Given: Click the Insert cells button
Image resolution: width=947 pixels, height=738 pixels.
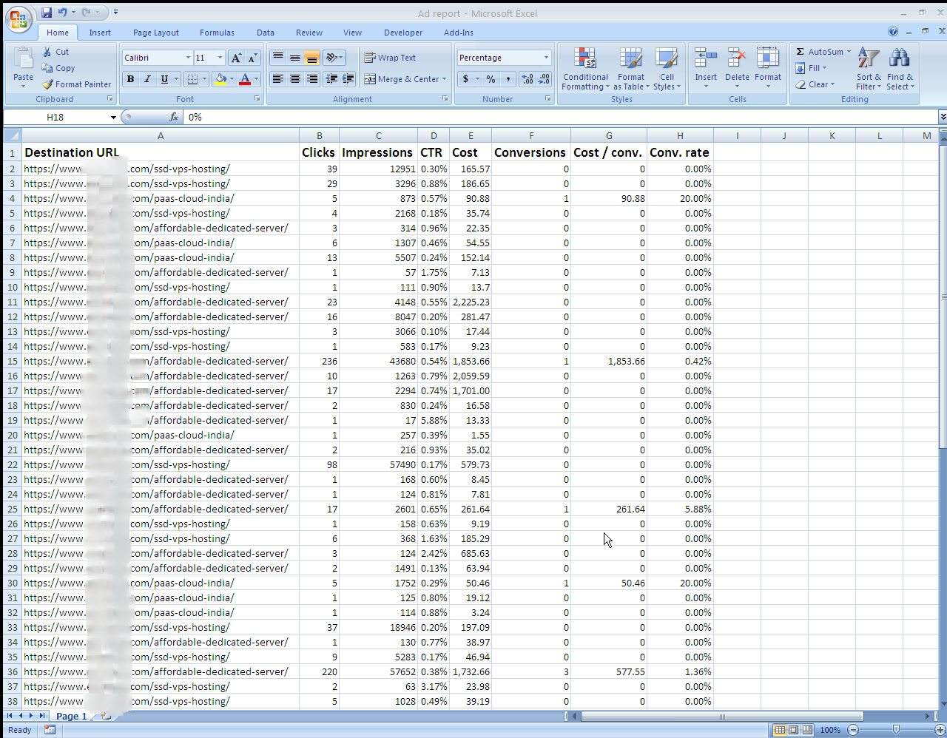Looking at the screenshot, I should coord(706,69).
